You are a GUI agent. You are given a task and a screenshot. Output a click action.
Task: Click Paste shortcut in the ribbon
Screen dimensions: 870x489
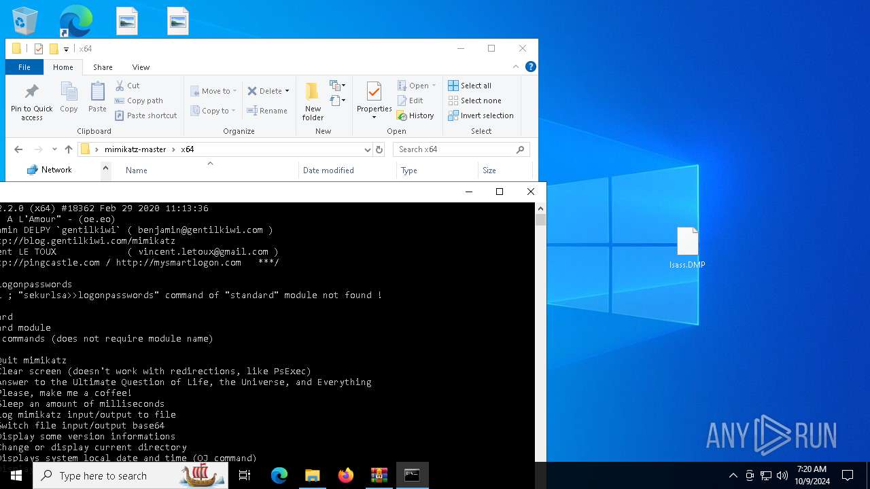[145, 115]
